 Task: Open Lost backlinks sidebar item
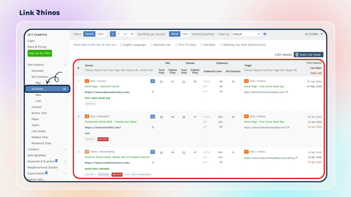pyautogui.click(x=38, y=101)
